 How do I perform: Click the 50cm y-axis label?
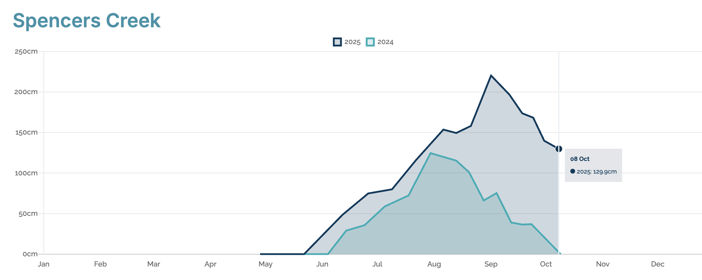pos(28,214)
